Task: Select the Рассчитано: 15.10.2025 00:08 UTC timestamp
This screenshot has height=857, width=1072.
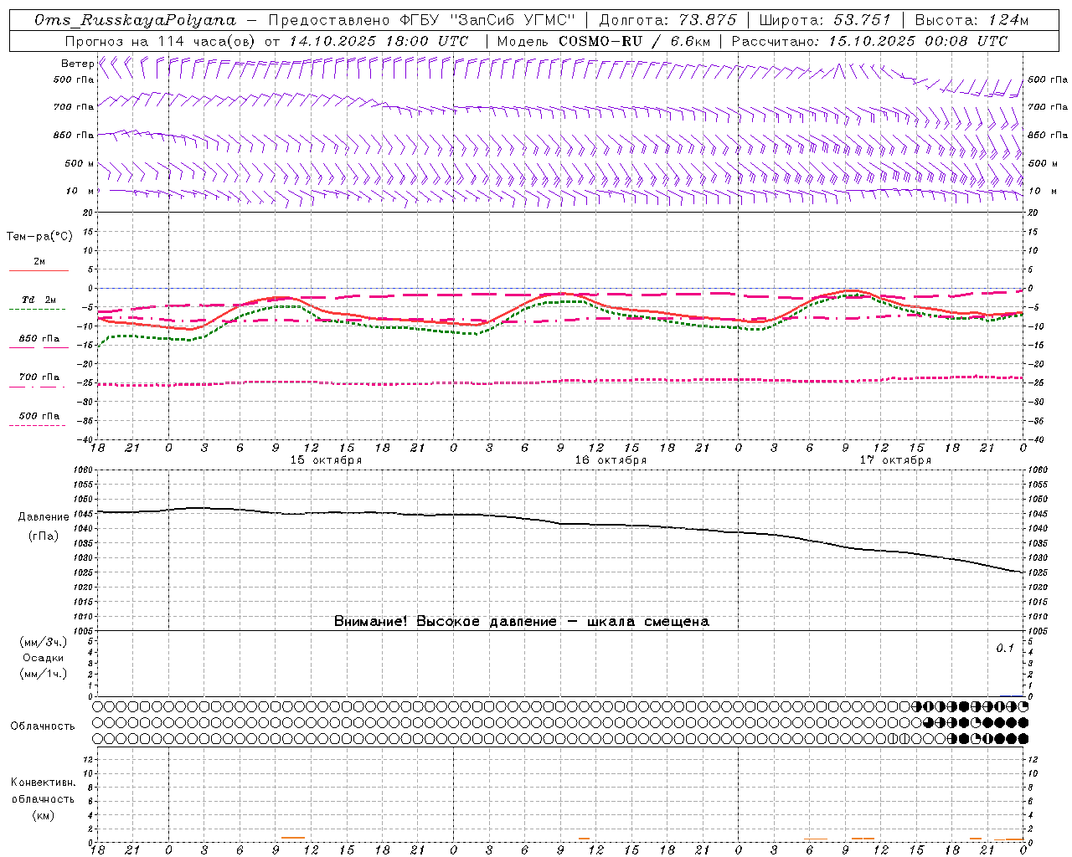Action: (869, 41)
